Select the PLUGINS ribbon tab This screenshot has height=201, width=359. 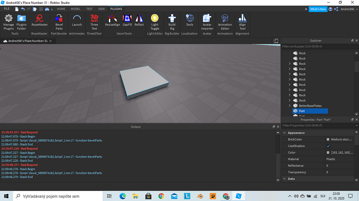click(116, 9)
